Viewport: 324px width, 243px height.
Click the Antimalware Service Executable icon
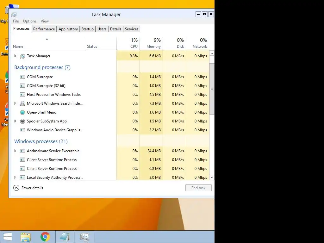tap(22, 151)
